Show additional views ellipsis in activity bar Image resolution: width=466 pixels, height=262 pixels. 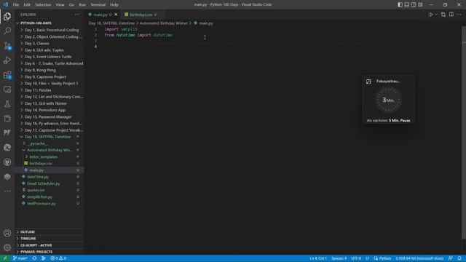point(7,191)
